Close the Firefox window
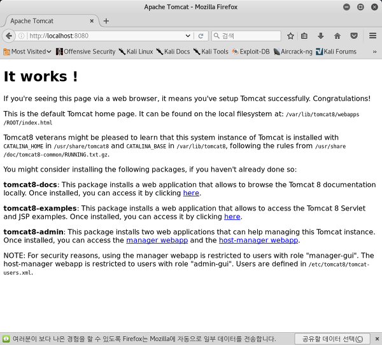Image resolution: width=382 pixels, height=345 pixels. (374, 7)
